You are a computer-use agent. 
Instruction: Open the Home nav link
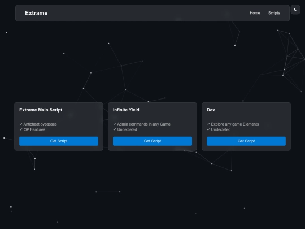coord(255,13)
